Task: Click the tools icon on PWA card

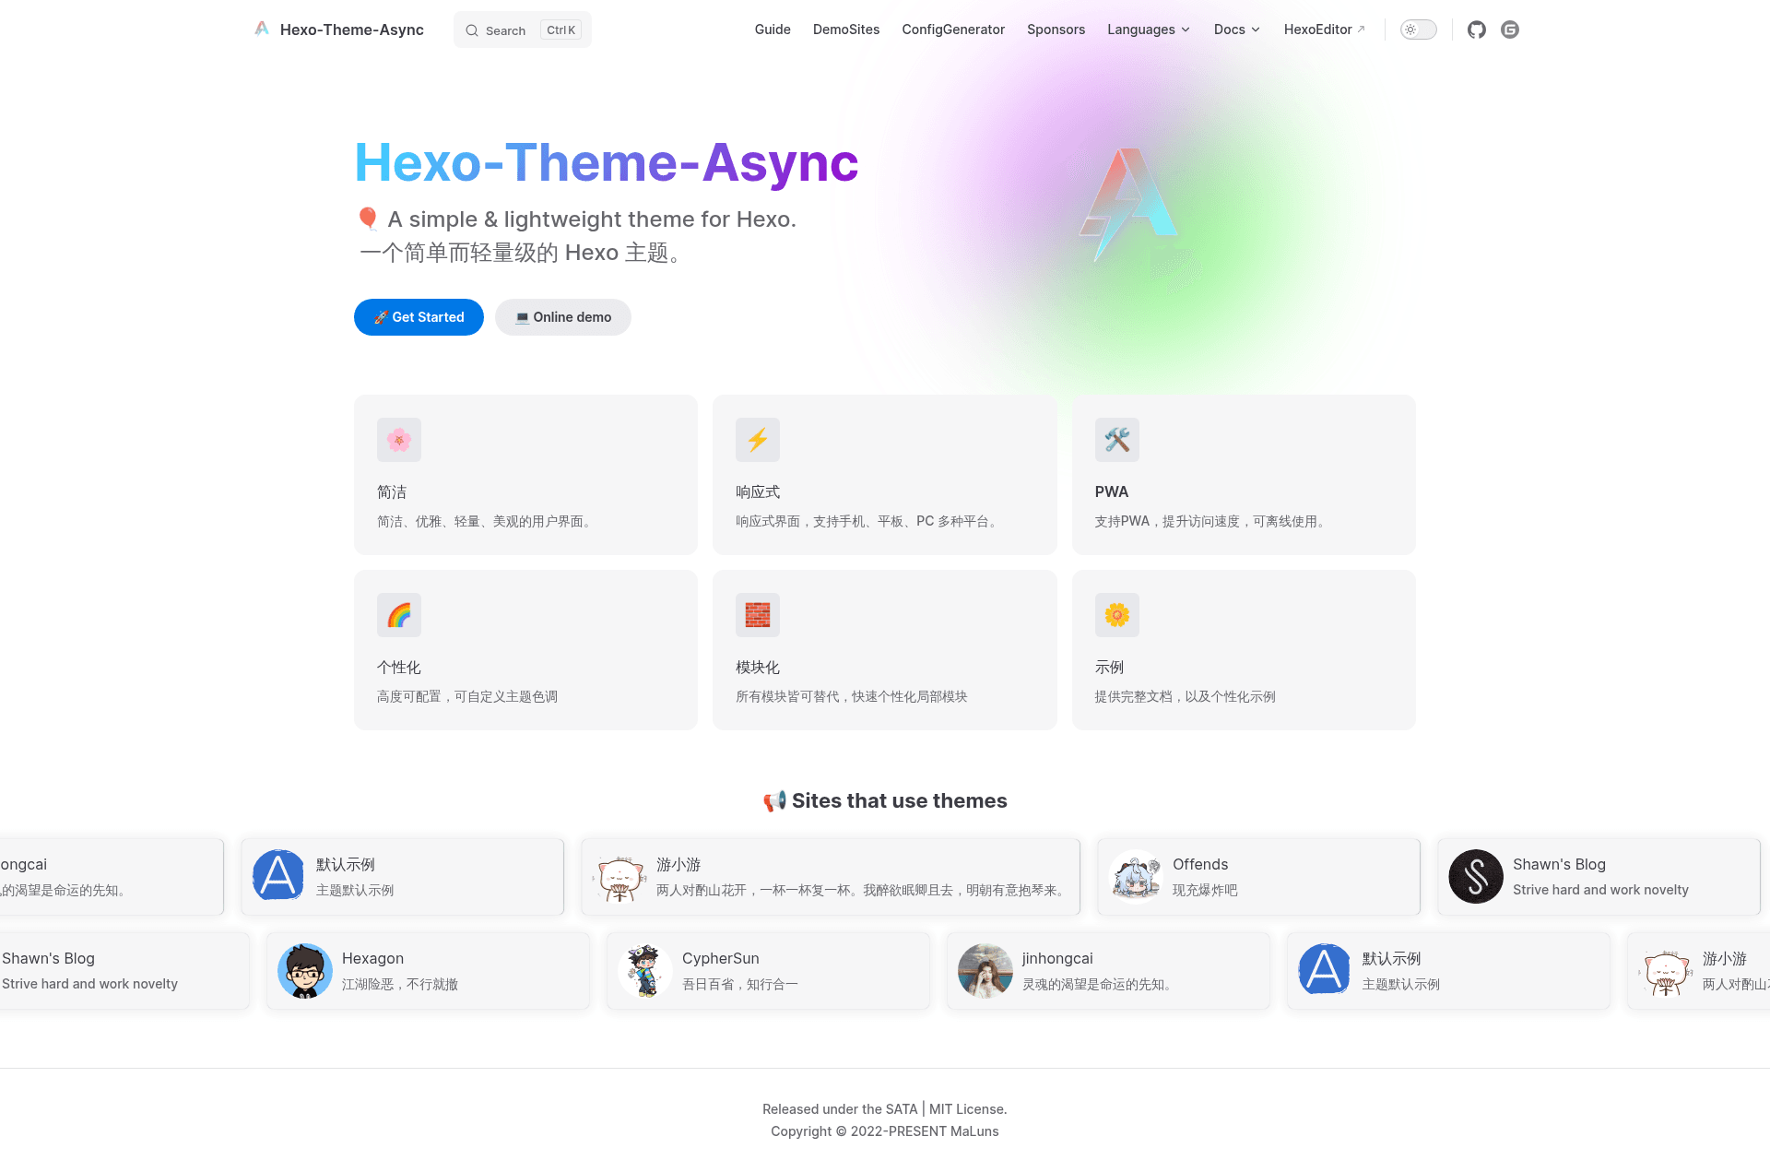Action: pos(1117,440)
